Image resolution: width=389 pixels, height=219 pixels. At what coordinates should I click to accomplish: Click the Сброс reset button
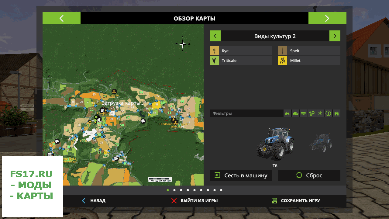pos(309,175)
